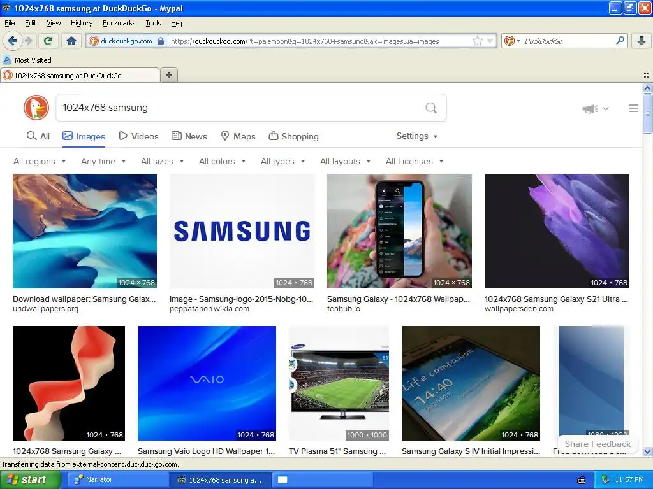Open the File menu
Image resolution: width=653 pixels, height=489 pixels.
(x=10, y=24)
